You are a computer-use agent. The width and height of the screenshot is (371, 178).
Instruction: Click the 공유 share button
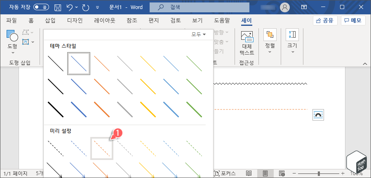(x=325, y=21)
